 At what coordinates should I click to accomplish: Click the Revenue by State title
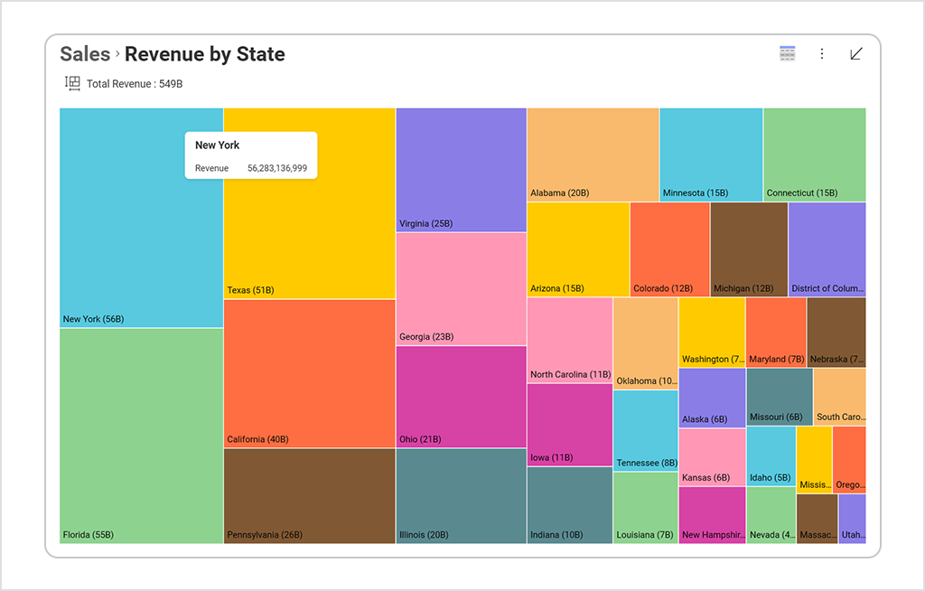(x=204, y=54)
